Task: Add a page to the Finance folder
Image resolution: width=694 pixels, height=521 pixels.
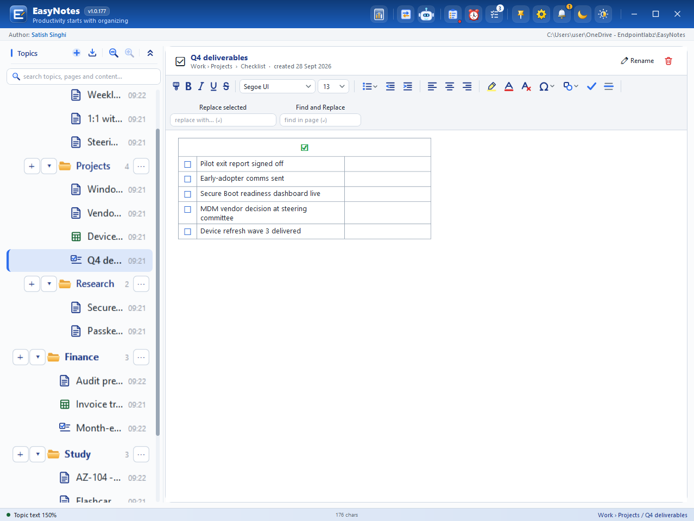Action: 20,357
